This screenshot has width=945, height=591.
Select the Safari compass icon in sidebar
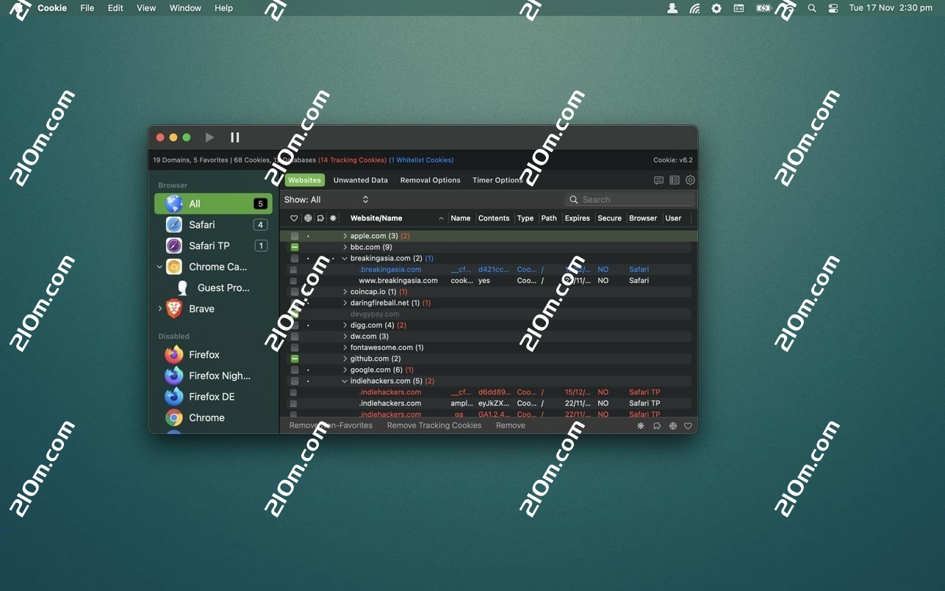174,225
